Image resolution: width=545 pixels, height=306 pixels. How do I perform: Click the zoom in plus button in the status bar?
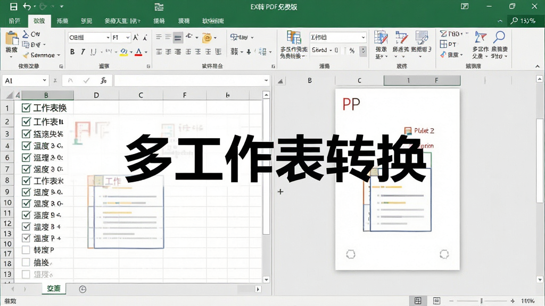[513, 301]
